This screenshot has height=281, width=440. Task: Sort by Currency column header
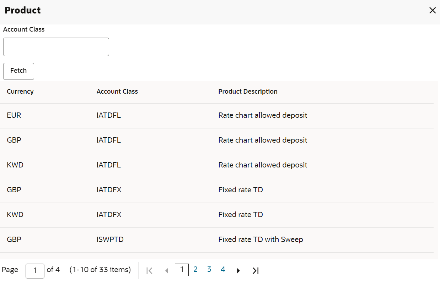pyautogui.click(x=20, y=92)
